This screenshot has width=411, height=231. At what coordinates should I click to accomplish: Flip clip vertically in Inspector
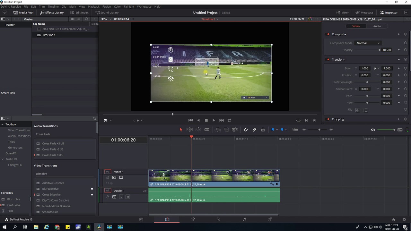pyautogui.click(x=366, y=110)
